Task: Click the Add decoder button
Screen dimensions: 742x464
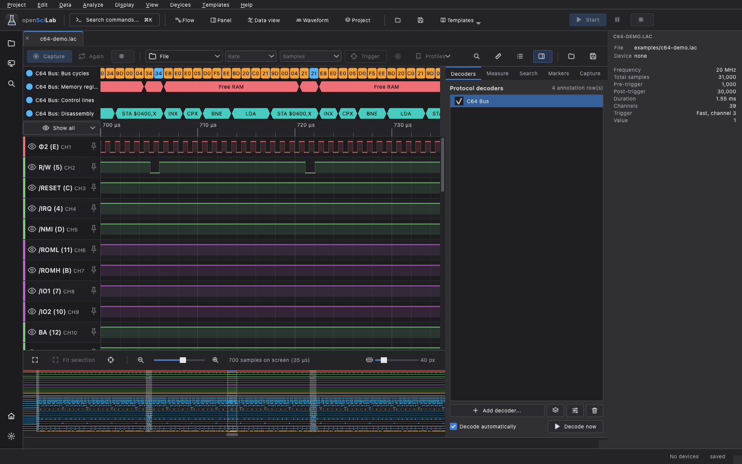Action: coord(497,410)
